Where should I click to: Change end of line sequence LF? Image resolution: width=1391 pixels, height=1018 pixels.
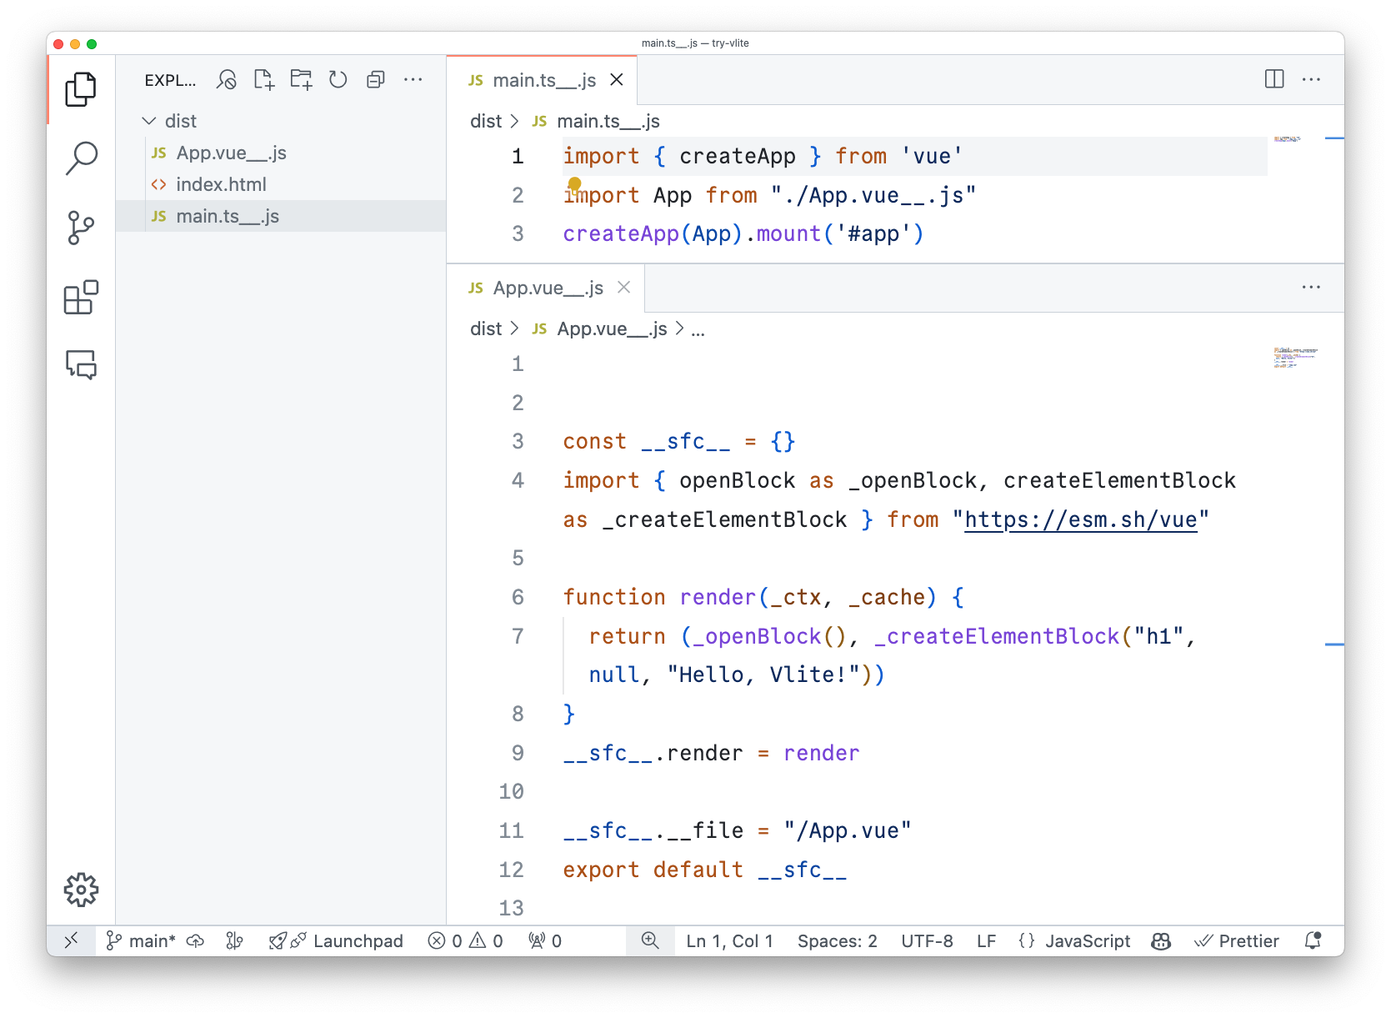tap(986, 941)
